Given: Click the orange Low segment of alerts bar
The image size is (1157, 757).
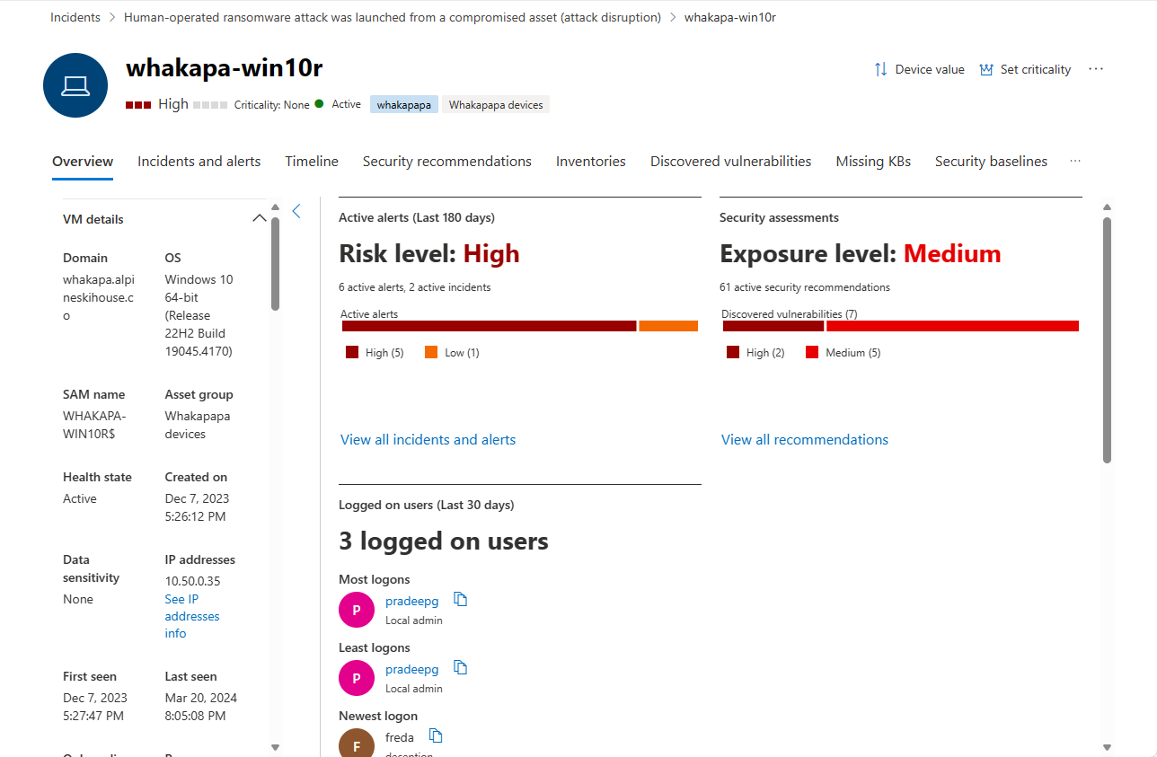Looking at the screenshot, I should [x=668, y=326].
